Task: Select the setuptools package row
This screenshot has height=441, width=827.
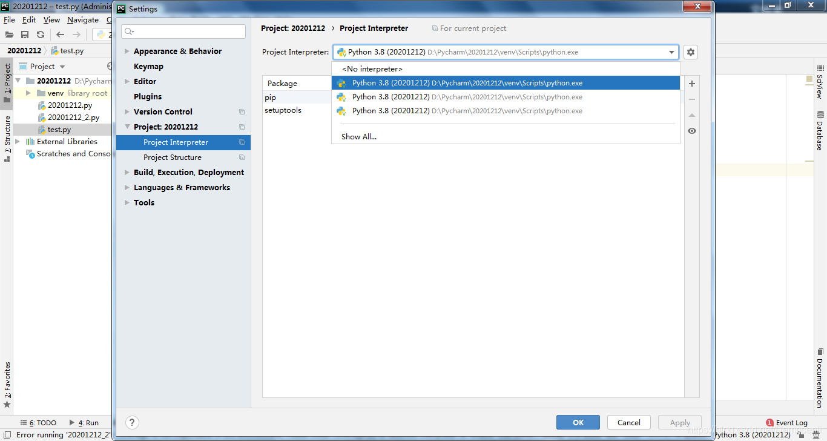Action: (x=297, y=110)
